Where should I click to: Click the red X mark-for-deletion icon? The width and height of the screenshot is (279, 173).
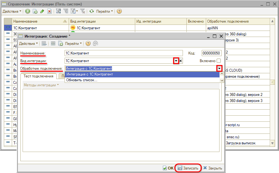(x=49, y=11)
